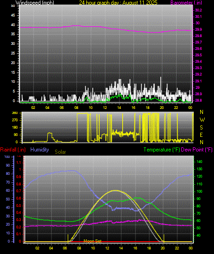The height and width of the screenshot is (254, 214).
Task: Click the 50 windspeed scale value
Action: (13, 5)
